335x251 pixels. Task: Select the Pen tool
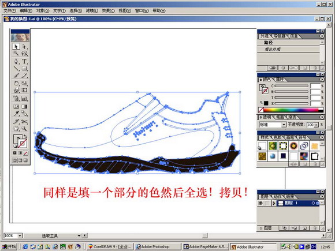point(16,61)
